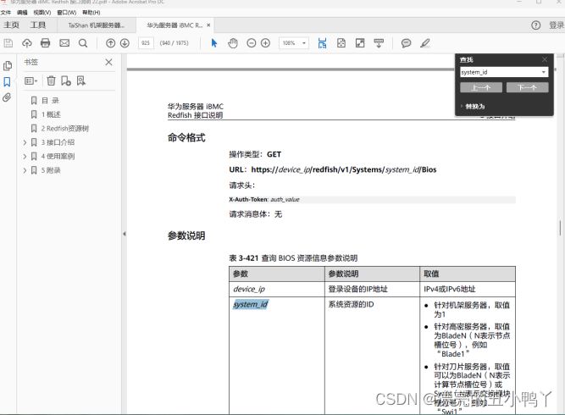Select the highlight text pen tool
This screenshot has width=565, height=415.
coord(424,43)
